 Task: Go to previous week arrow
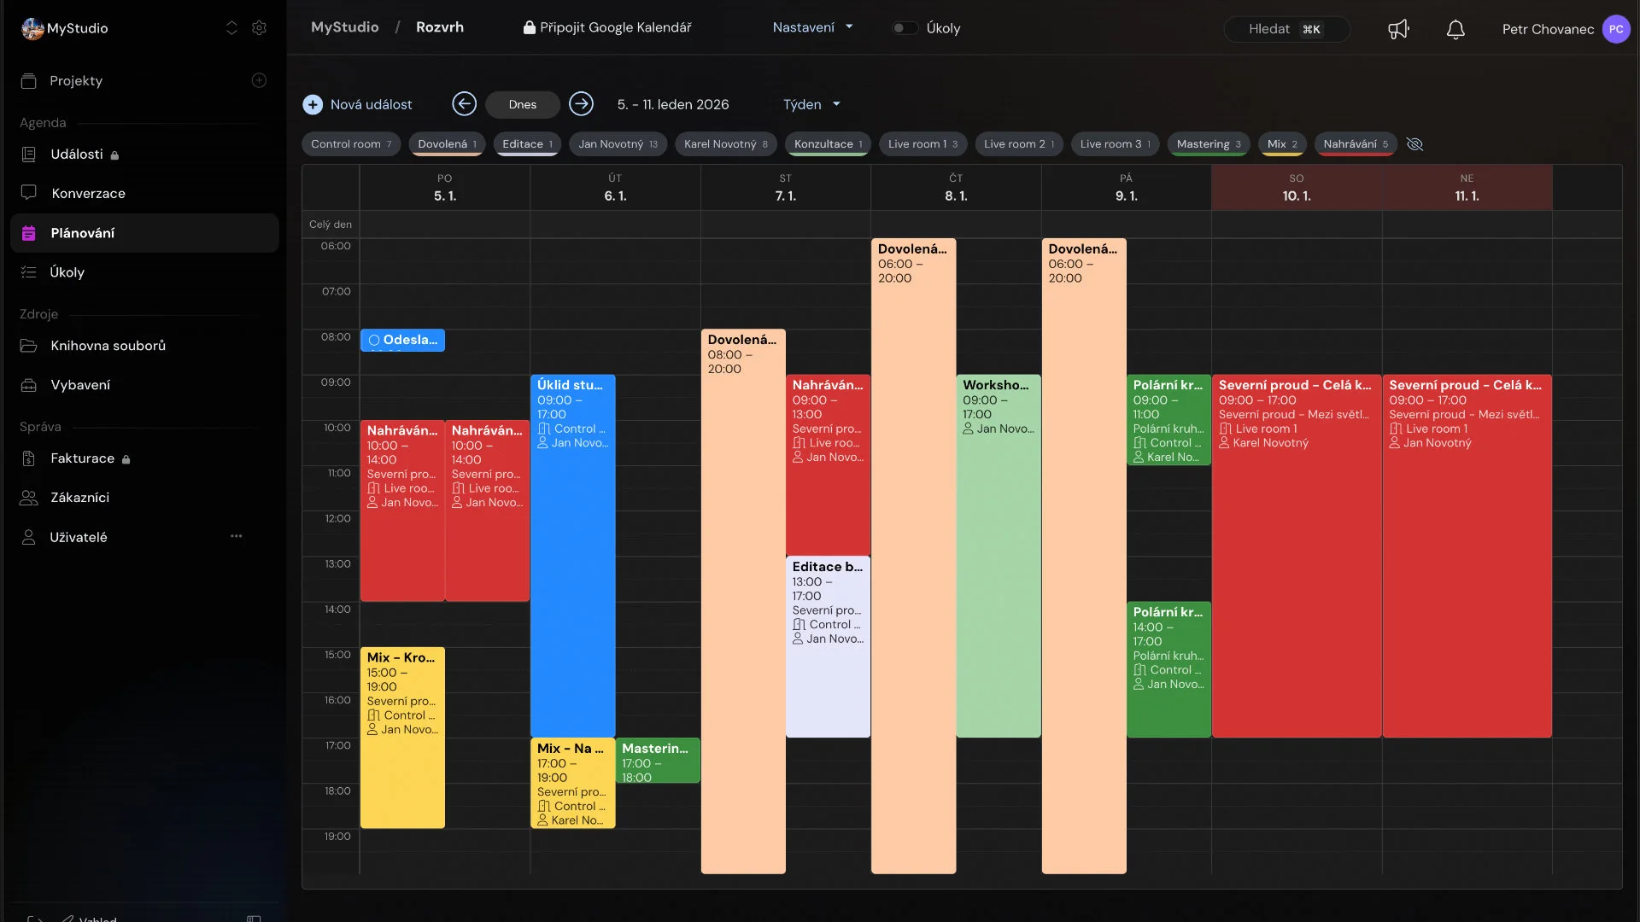pyautogui.click(x=464, y=104)
